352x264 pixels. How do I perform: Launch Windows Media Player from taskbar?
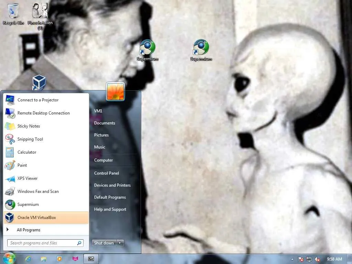59,259
